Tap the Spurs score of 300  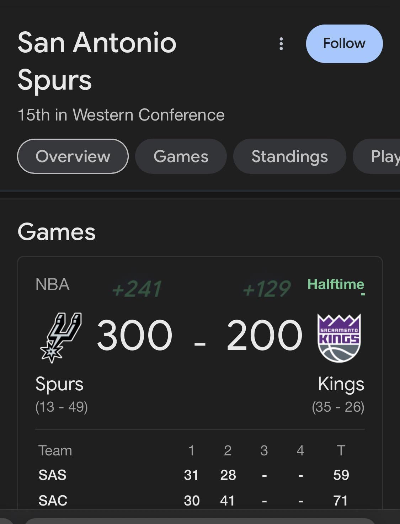(134, 335)
